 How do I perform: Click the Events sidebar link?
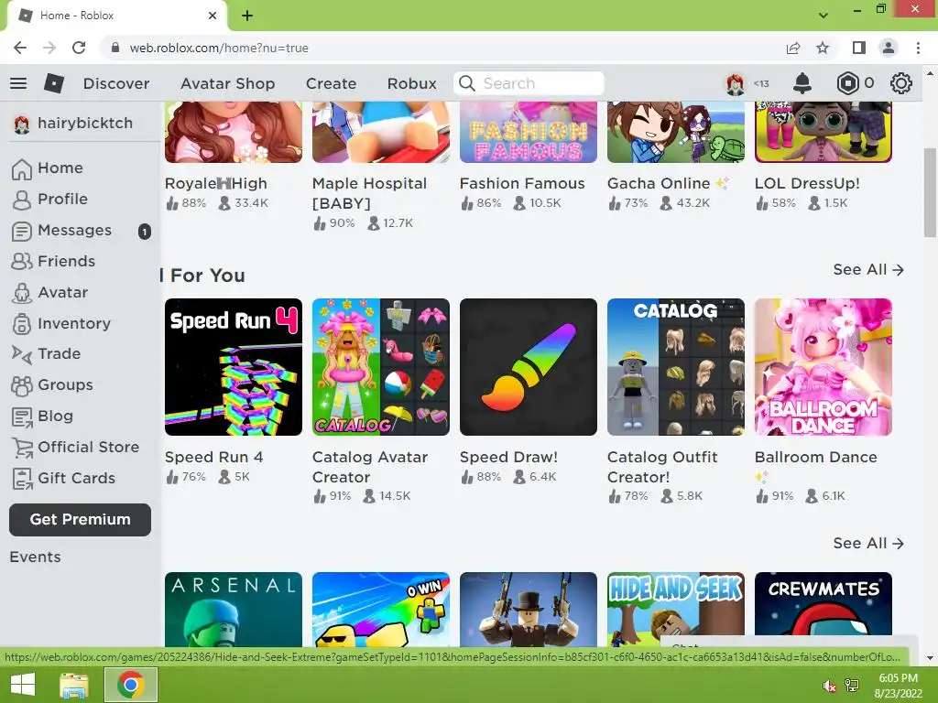pos(36,557)
